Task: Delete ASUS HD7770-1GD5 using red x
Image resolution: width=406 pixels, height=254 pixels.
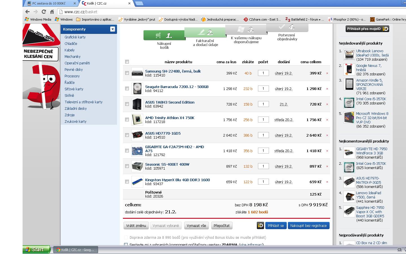Action: click(327, 135)
